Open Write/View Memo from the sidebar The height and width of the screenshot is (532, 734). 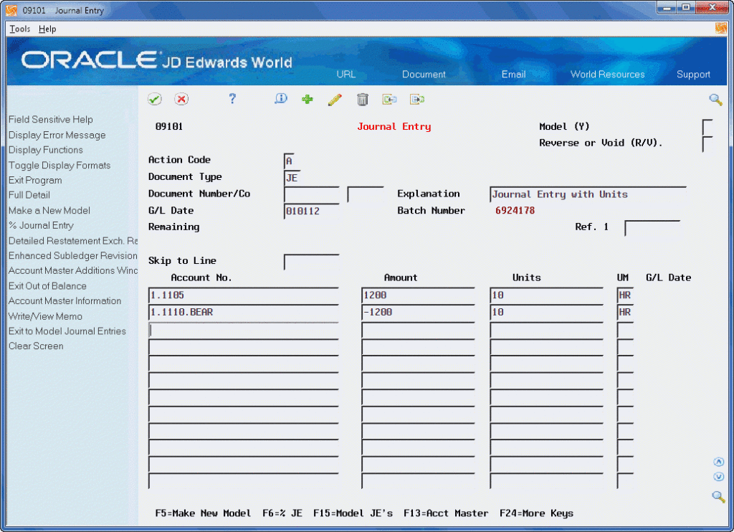click(x=45, y=317)
